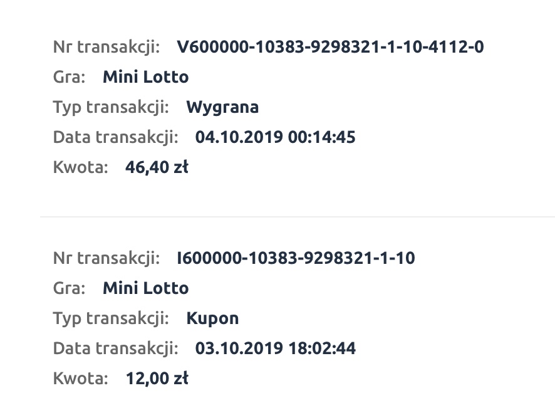The image size is (555, 398).
Task: Click the 46,40 zł amount
Action: pyautogui.click(x=157, y=167)
